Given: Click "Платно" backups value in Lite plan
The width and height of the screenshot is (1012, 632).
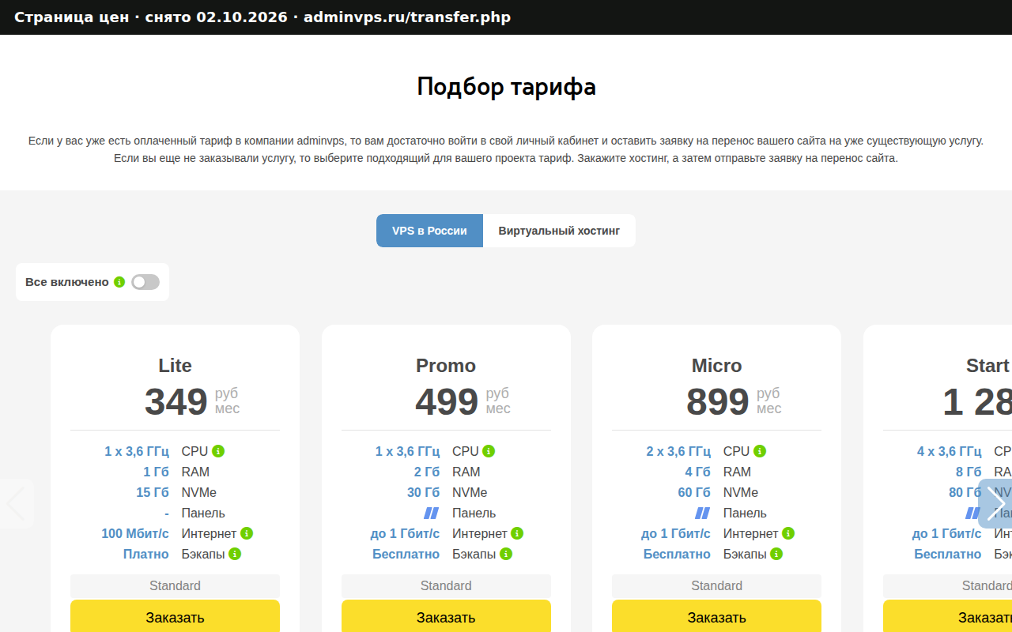Looking at the screenshot, I should pyautogui.click(x=146, y=554).
